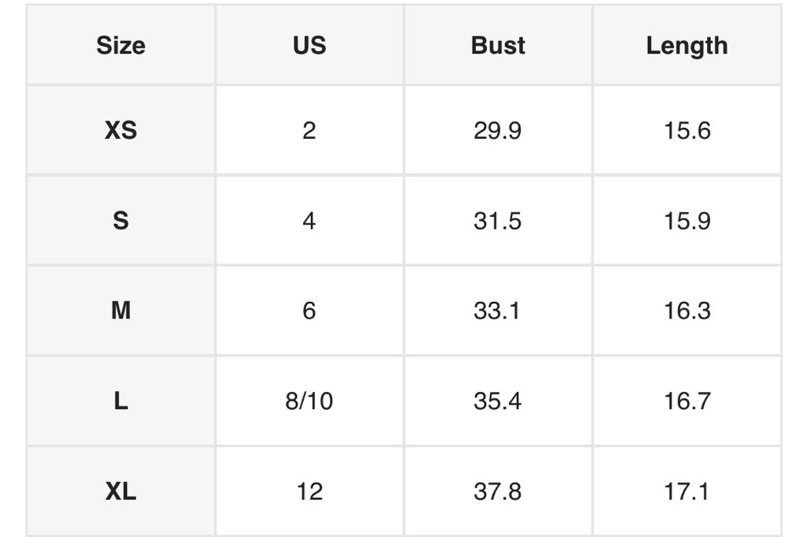Click the 33.1 bust value
The image size is (808, 537).
[498, 311]
